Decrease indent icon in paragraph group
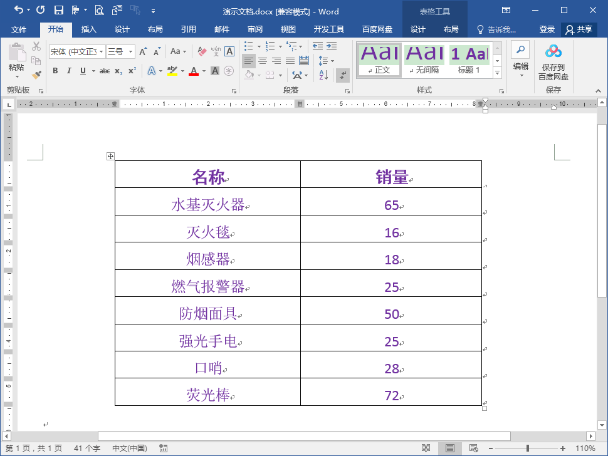 pos(318,46)
